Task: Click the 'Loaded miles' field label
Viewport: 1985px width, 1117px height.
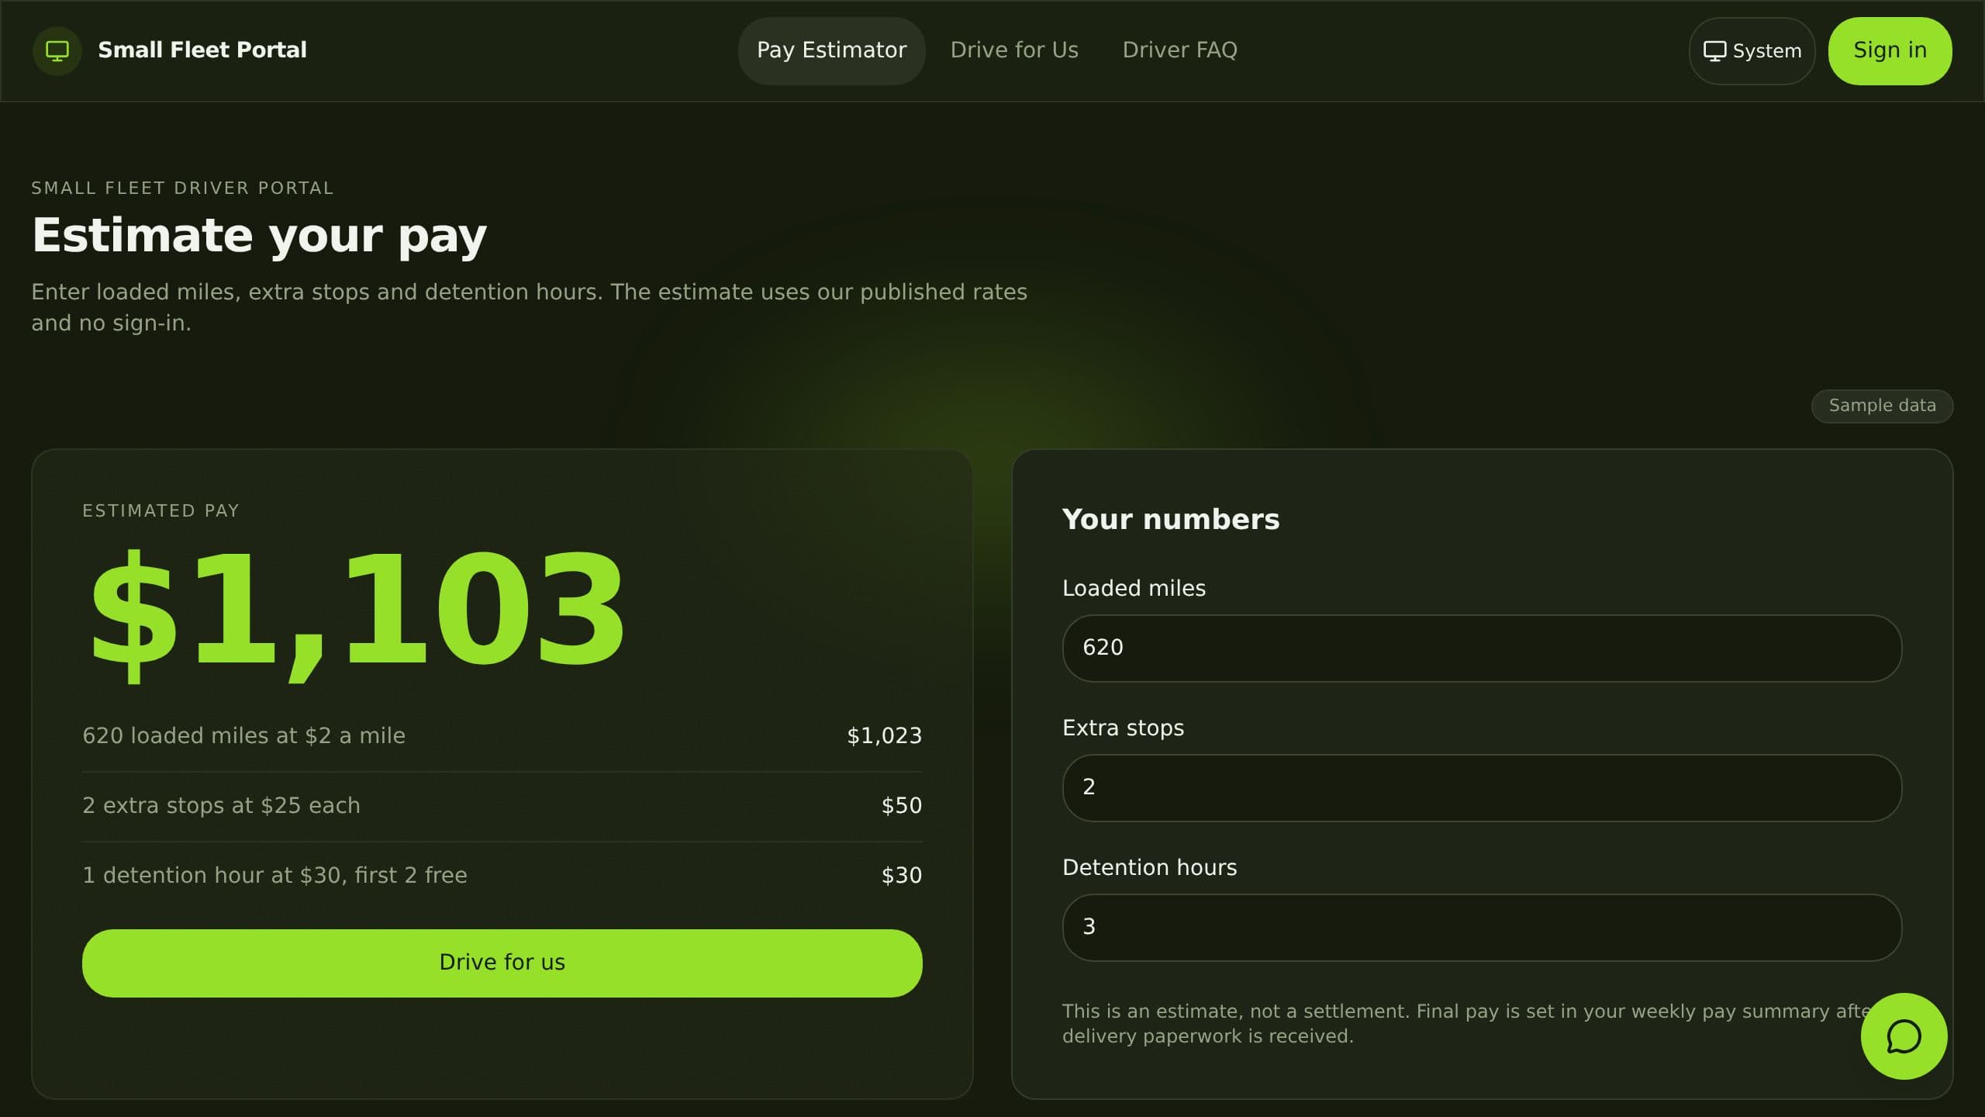Action: pyautogui.click(x=1134, y=588)
